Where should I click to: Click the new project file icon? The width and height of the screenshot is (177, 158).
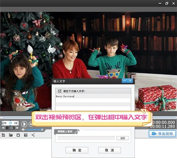[x=3, y=135]
